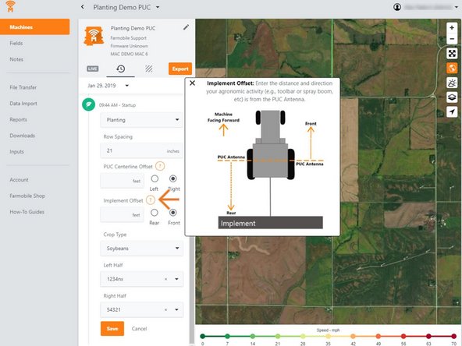Click the Row Spacing input field
This screenshot has height=346, width=462.
pyautogui.click(x=141, y=150)
